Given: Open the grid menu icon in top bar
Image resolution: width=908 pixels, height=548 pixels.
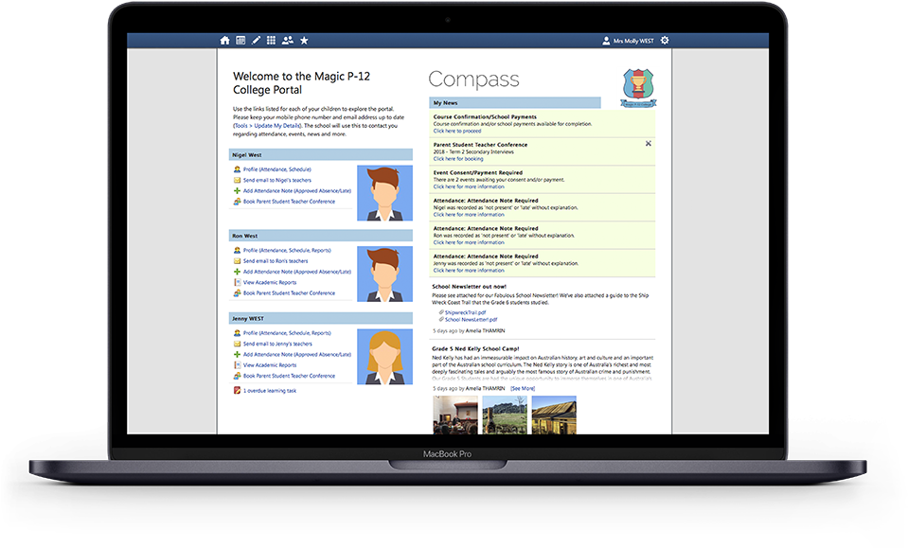Looking at the screenshot, I should 271,41.
